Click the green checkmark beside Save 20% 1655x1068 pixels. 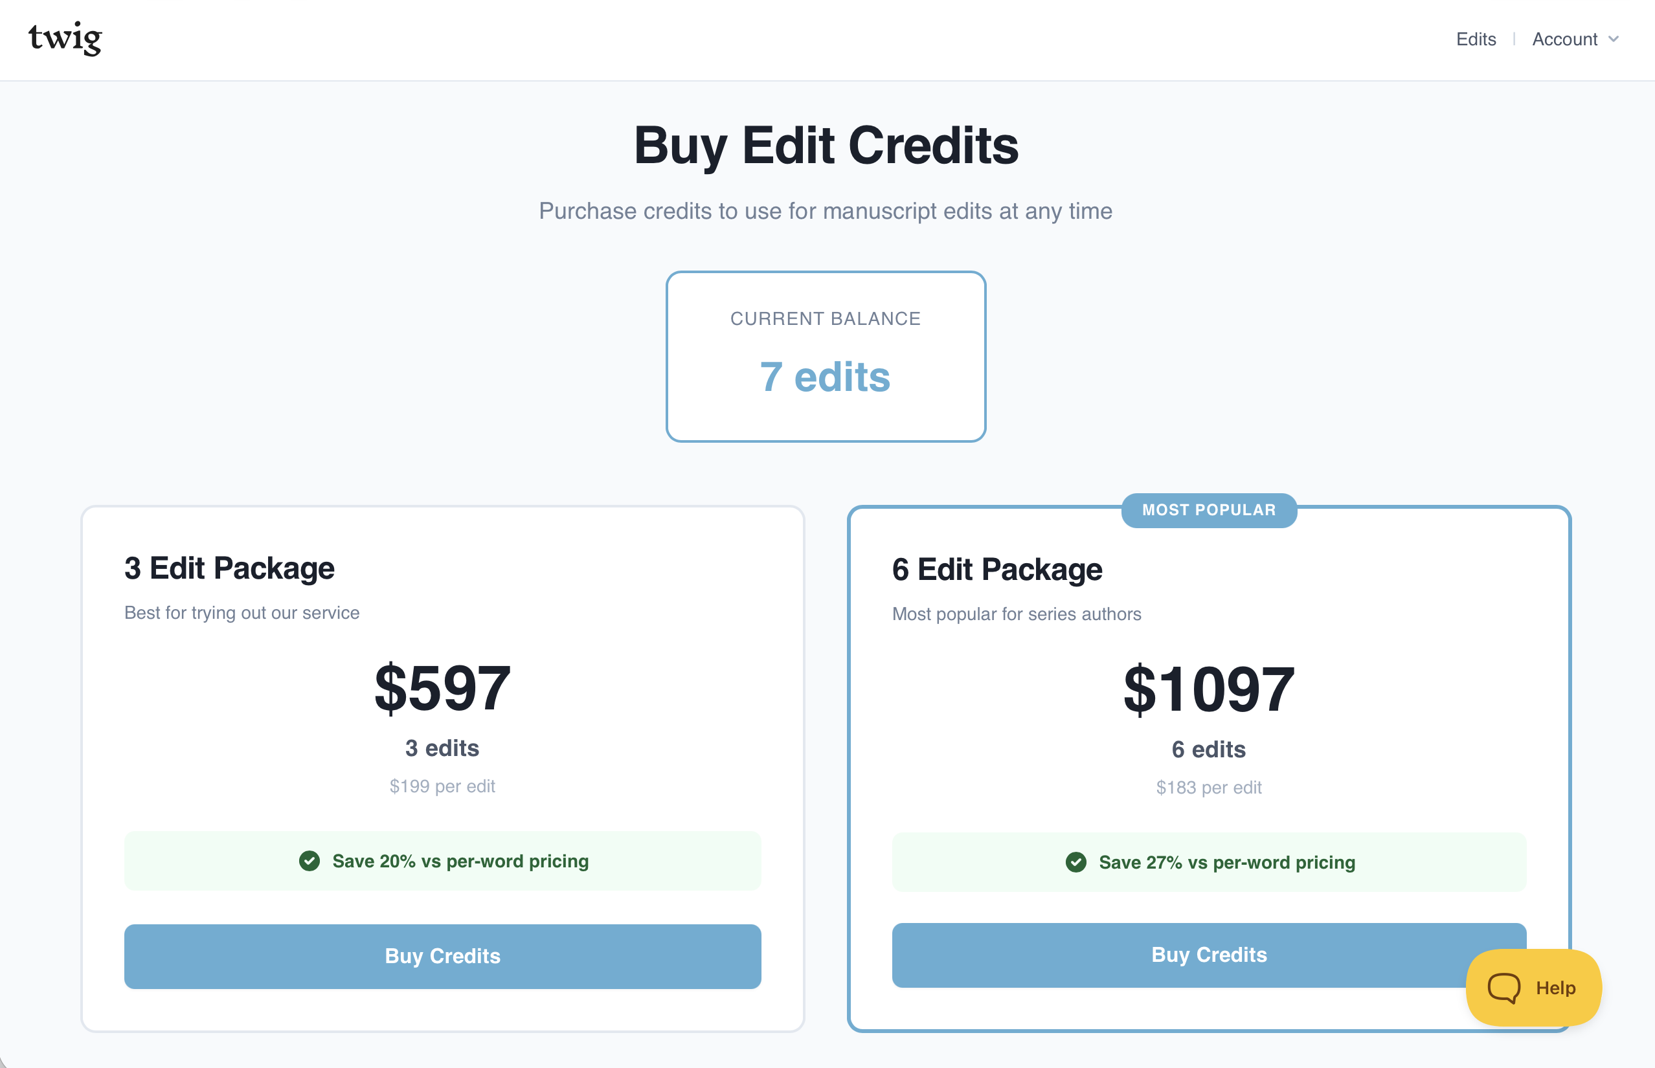pyautogui.click(x=310, y=861)
